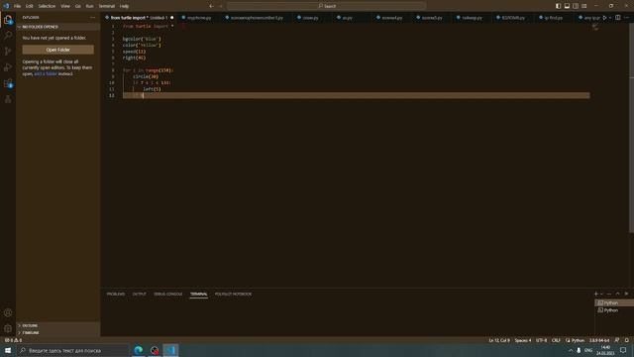Select the second Python terminal instance
Viewport: 634px width, 357px height.
click(614, 310)
